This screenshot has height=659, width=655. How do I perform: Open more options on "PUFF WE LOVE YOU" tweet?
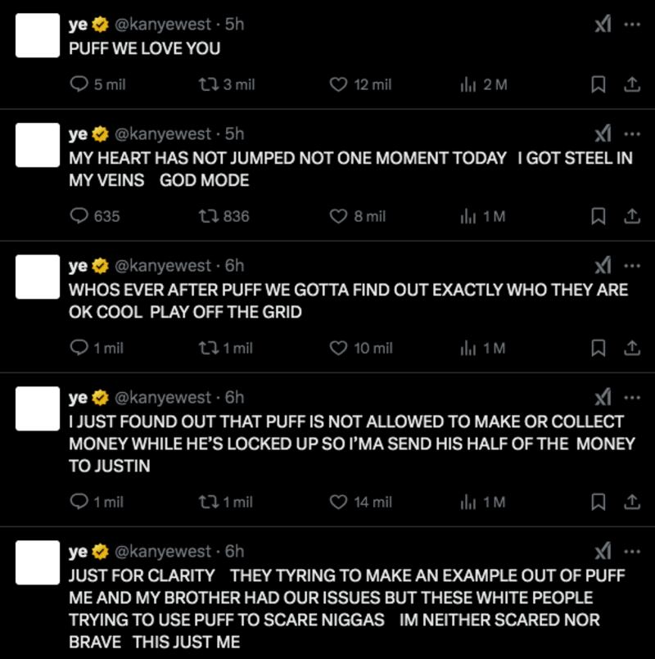(631, 25)
